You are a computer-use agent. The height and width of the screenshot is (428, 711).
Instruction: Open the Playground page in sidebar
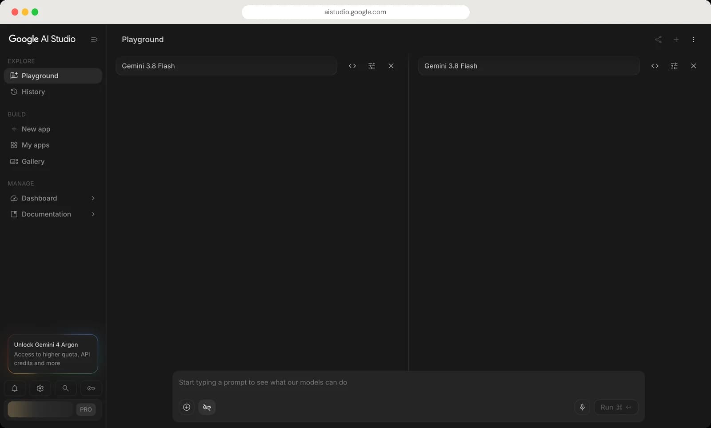click(x=53, y=76)
